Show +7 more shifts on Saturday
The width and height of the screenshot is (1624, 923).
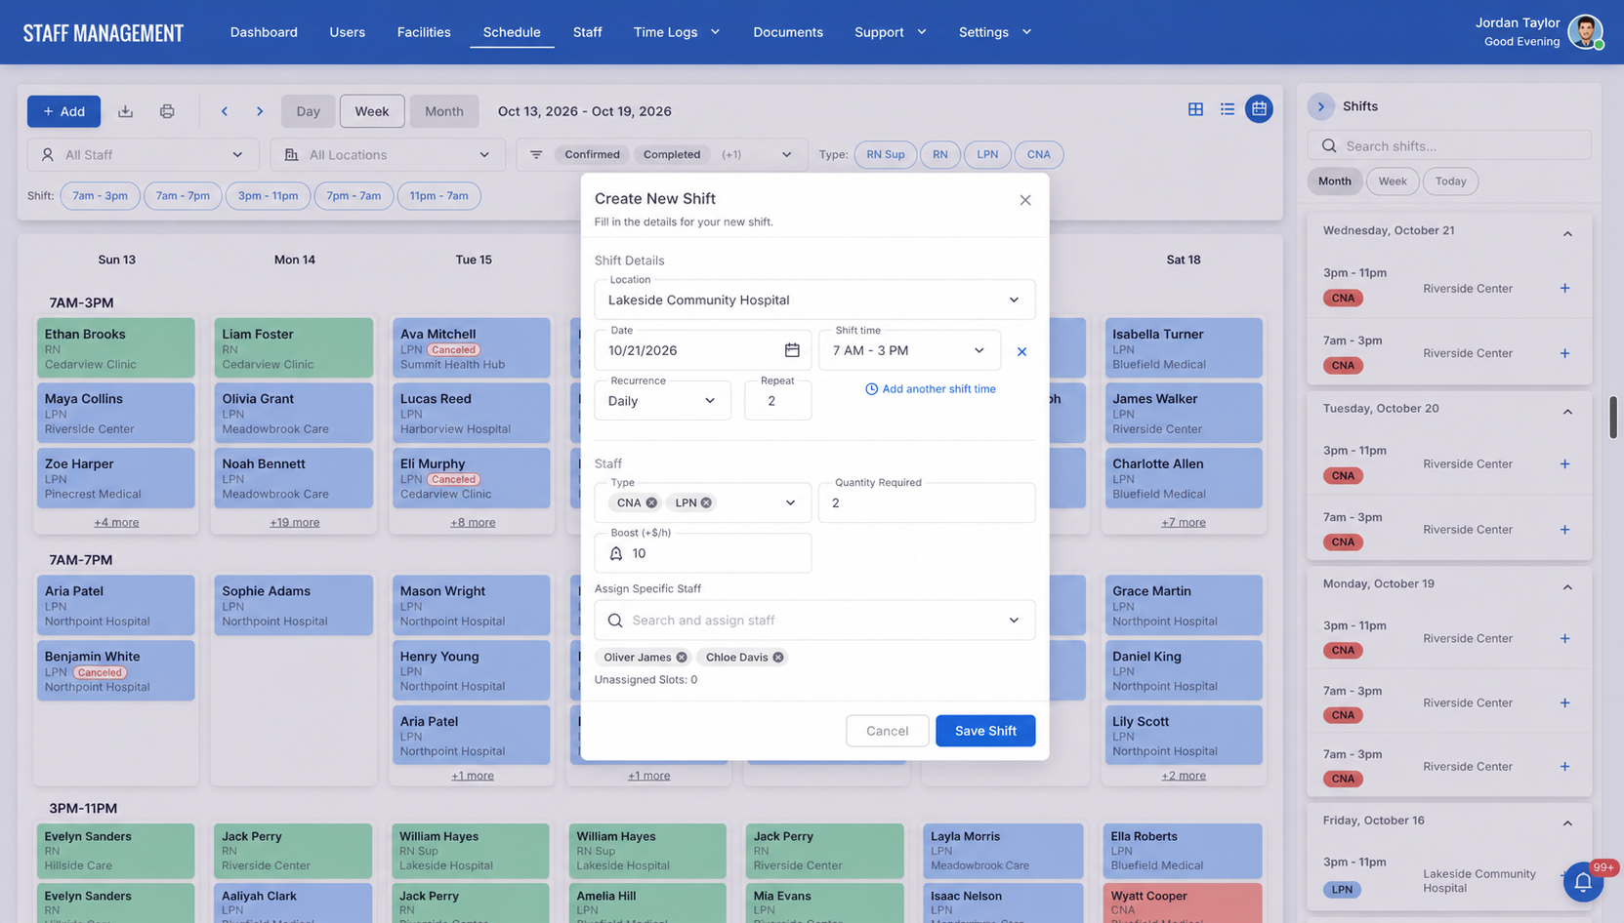point(1184,523)
